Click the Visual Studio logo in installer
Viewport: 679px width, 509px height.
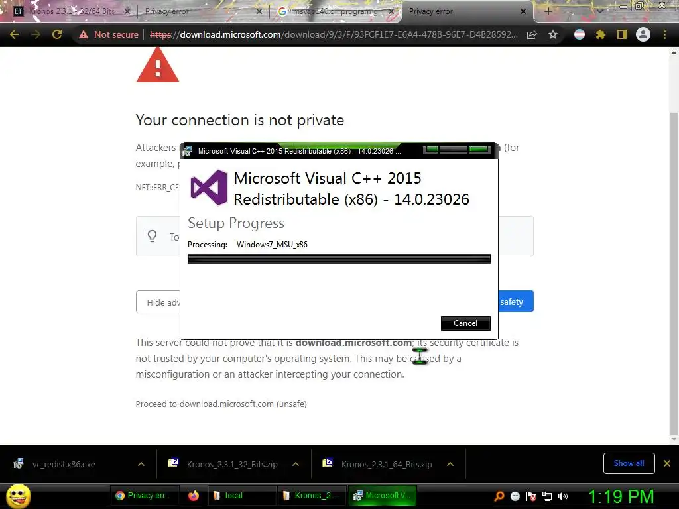point(209,187)
